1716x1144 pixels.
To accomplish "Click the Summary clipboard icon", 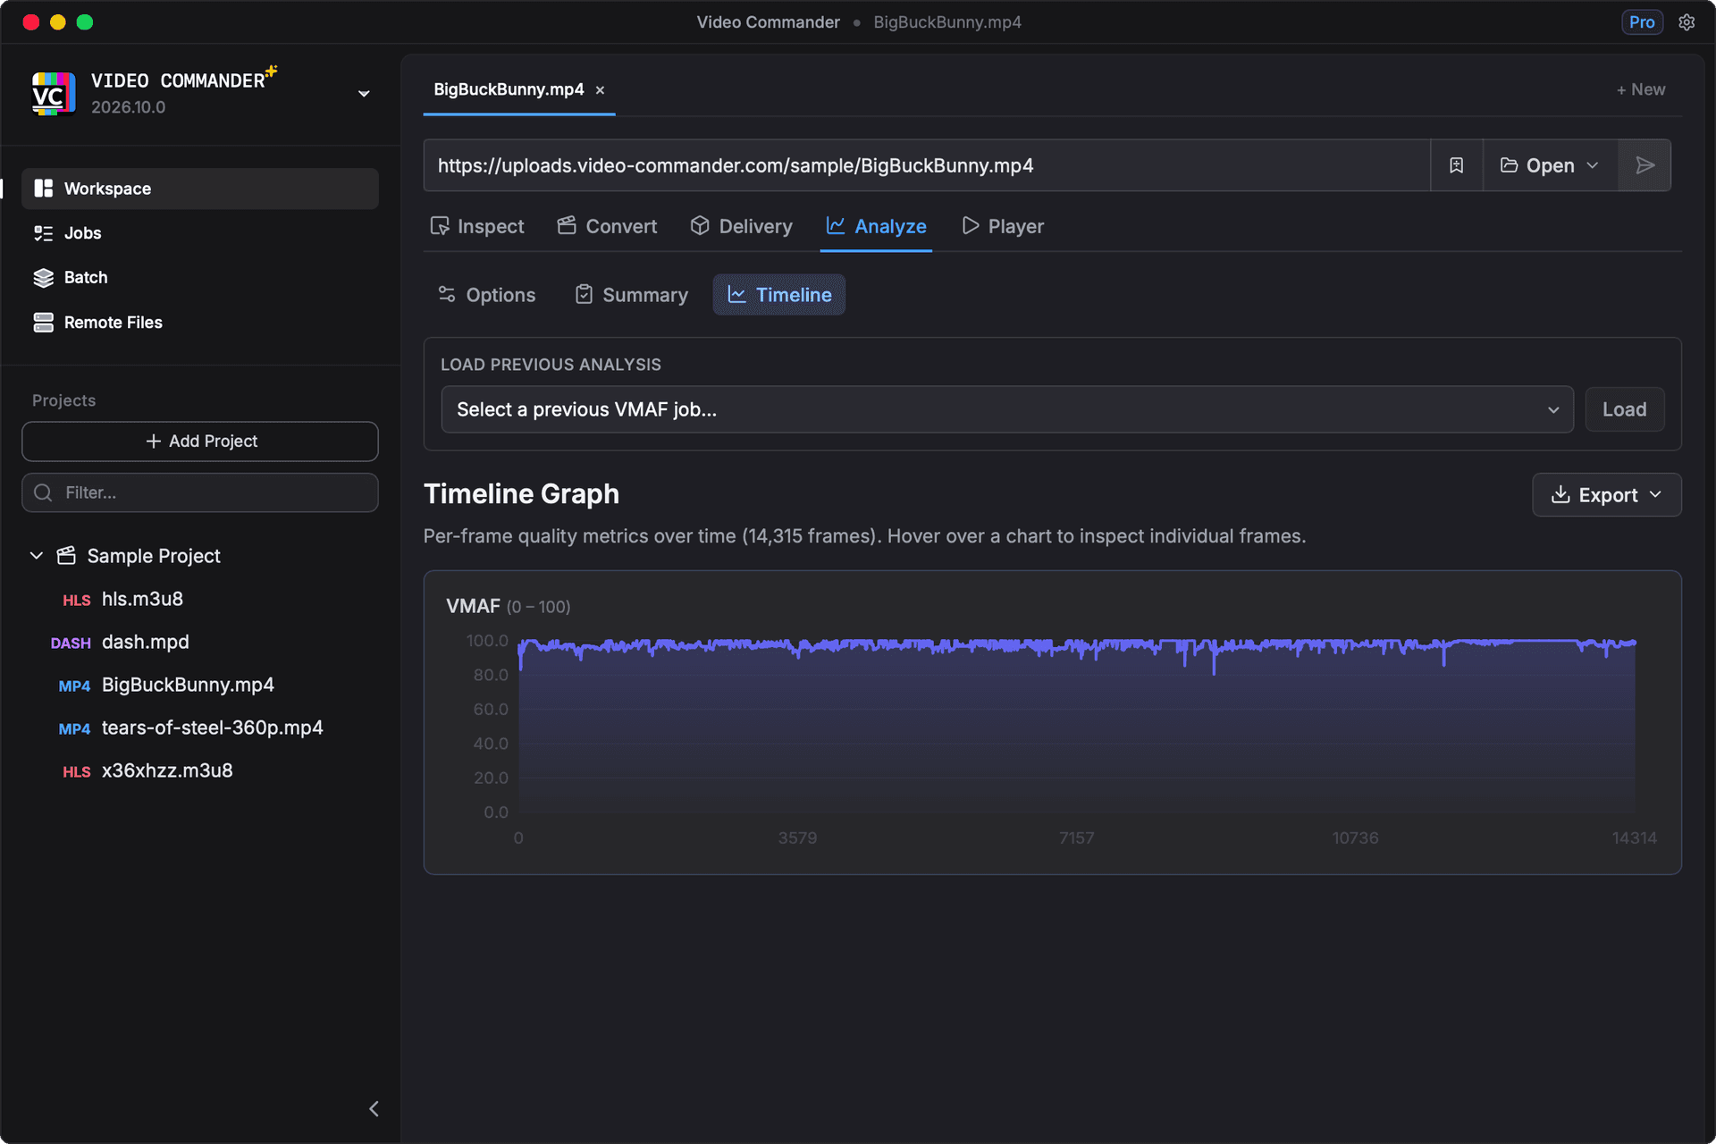I will click(584, 294).
